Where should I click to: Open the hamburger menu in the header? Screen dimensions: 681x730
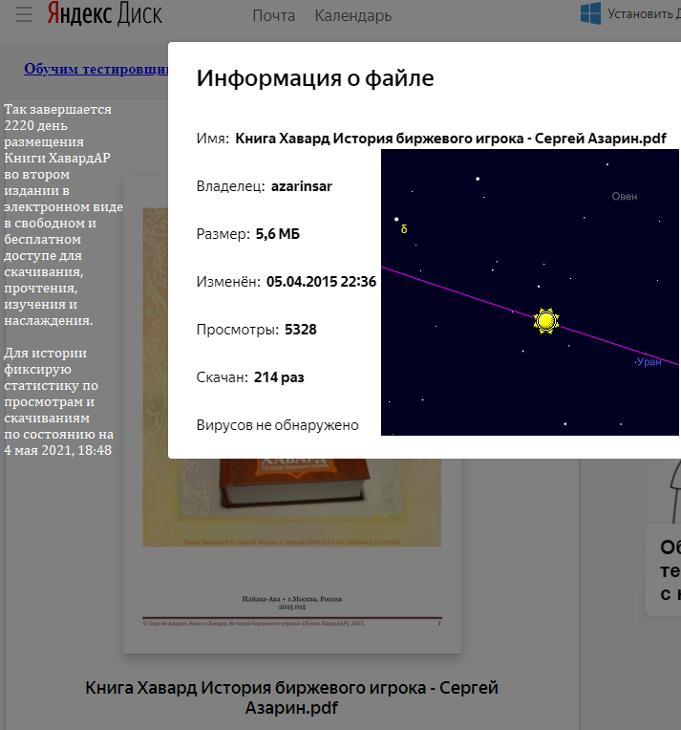[x=24, y=15]
